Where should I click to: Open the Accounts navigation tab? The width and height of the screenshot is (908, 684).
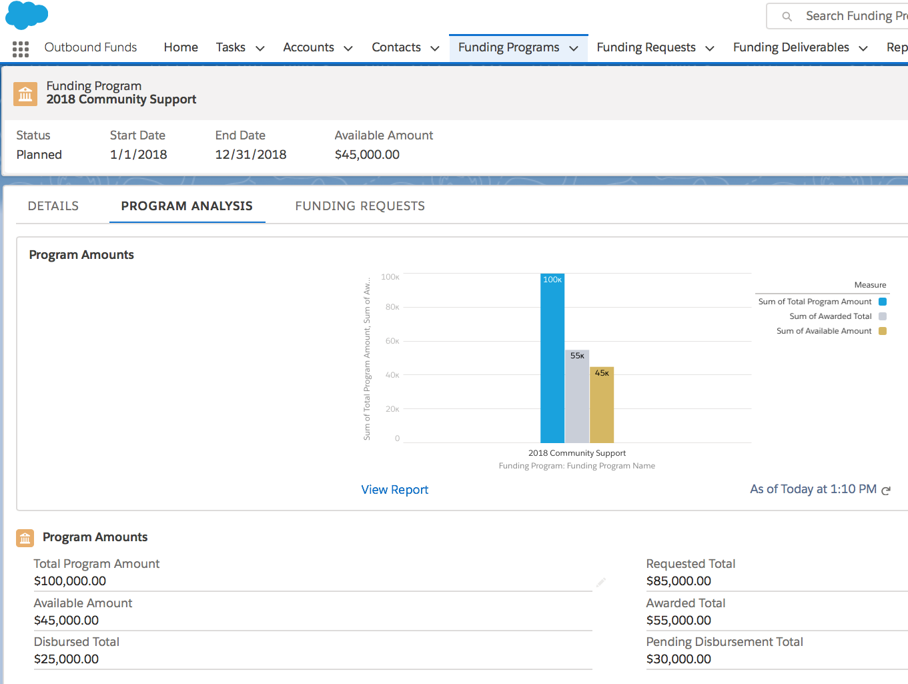coord(308,47)
